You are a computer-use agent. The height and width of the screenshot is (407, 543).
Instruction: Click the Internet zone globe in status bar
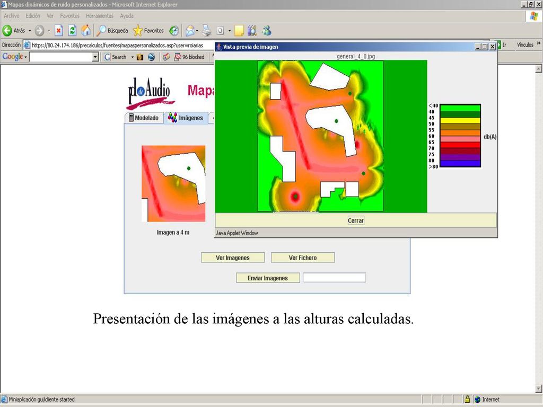coord(478,400)
